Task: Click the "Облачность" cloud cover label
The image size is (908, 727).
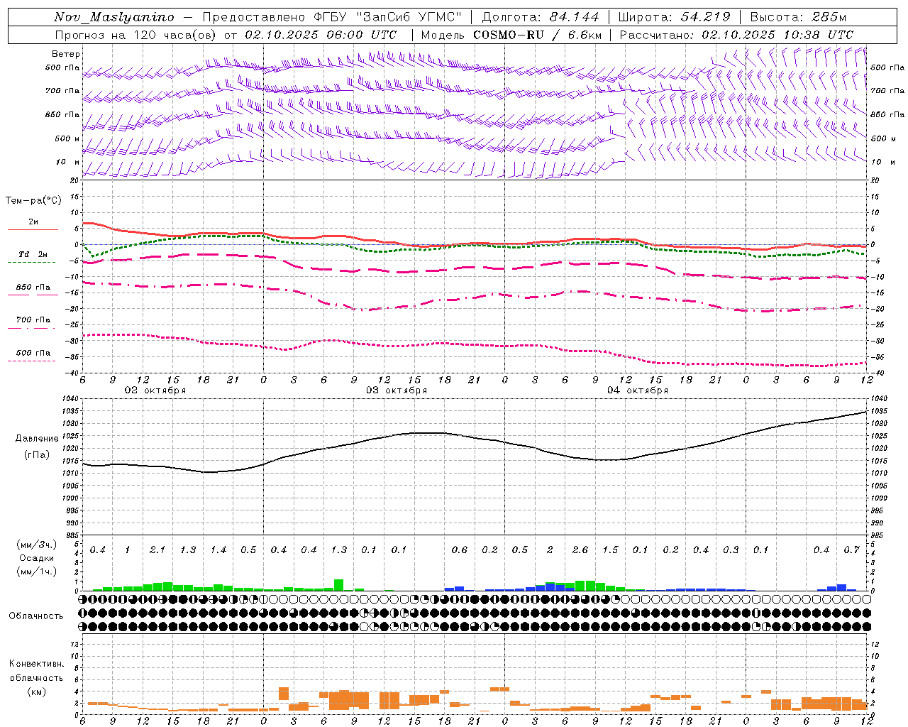Action: [36, 616]
